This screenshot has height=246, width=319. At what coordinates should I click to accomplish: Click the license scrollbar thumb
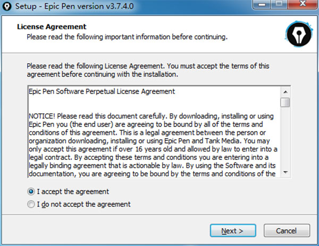(x=286, y=102)
